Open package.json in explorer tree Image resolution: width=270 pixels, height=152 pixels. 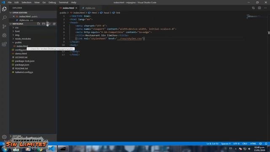[22, 65]
